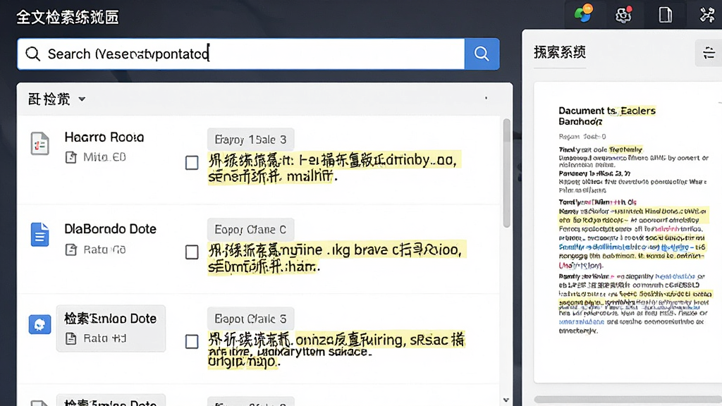
Task: Click the small file icon next to Mita.ED
Action: (71, 157)
